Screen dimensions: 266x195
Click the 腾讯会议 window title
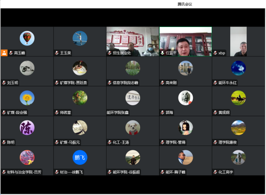(x=185, y=4)
